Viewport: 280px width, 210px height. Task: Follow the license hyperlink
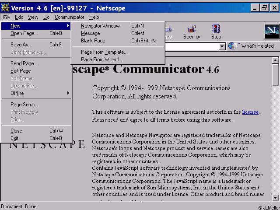pyautogui.click(x=250, y=112)
